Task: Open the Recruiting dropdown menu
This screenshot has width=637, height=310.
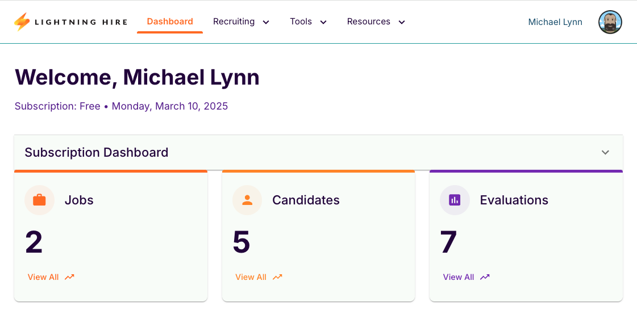Action: pos(241,22)
